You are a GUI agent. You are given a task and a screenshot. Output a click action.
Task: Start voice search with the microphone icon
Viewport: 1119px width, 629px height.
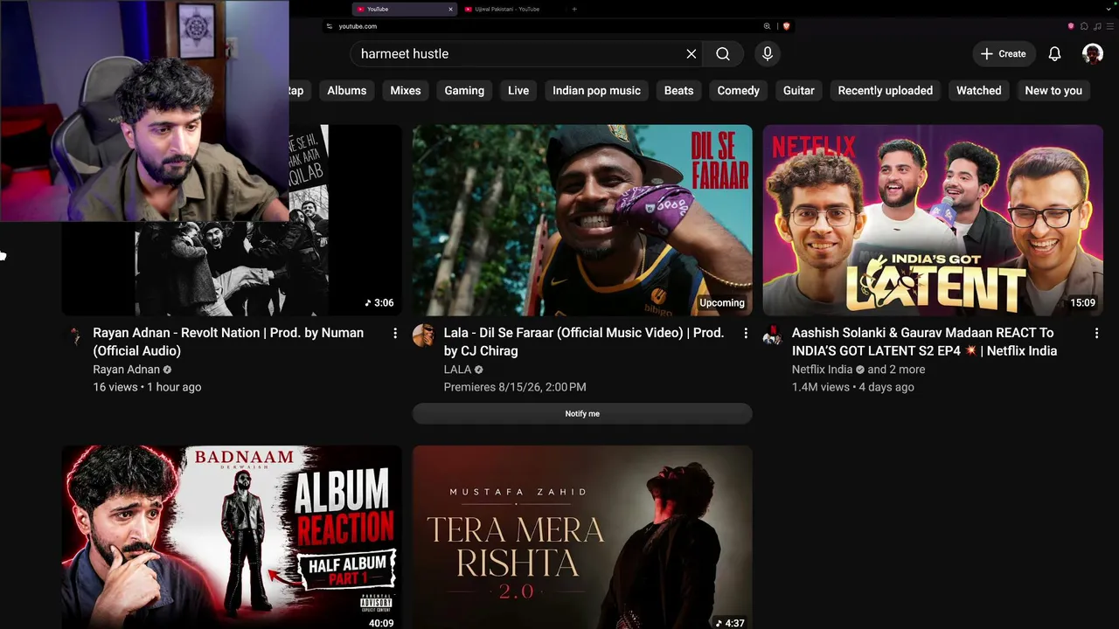click(768, 54)
